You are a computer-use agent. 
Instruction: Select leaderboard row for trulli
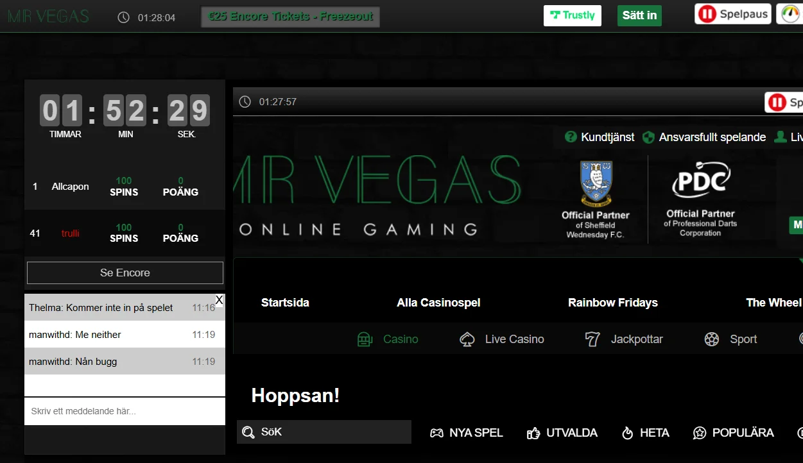[125, 233]
